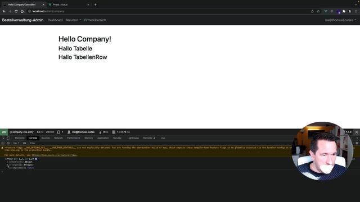
Task: Open the user panel me@thomasd.codes in debug toolbar
Action: [81, 132]
